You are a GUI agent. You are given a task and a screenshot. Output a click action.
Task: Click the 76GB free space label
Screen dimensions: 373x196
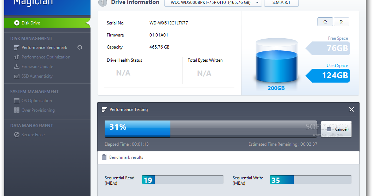pos(328,48)
